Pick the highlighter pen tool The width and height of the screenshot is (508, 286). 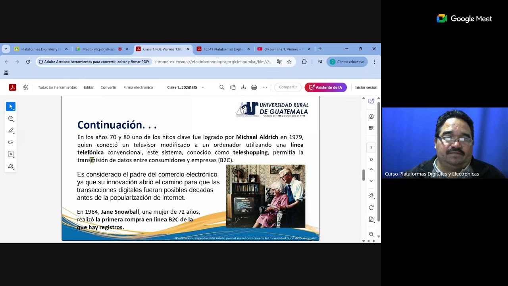pos(11,130)
